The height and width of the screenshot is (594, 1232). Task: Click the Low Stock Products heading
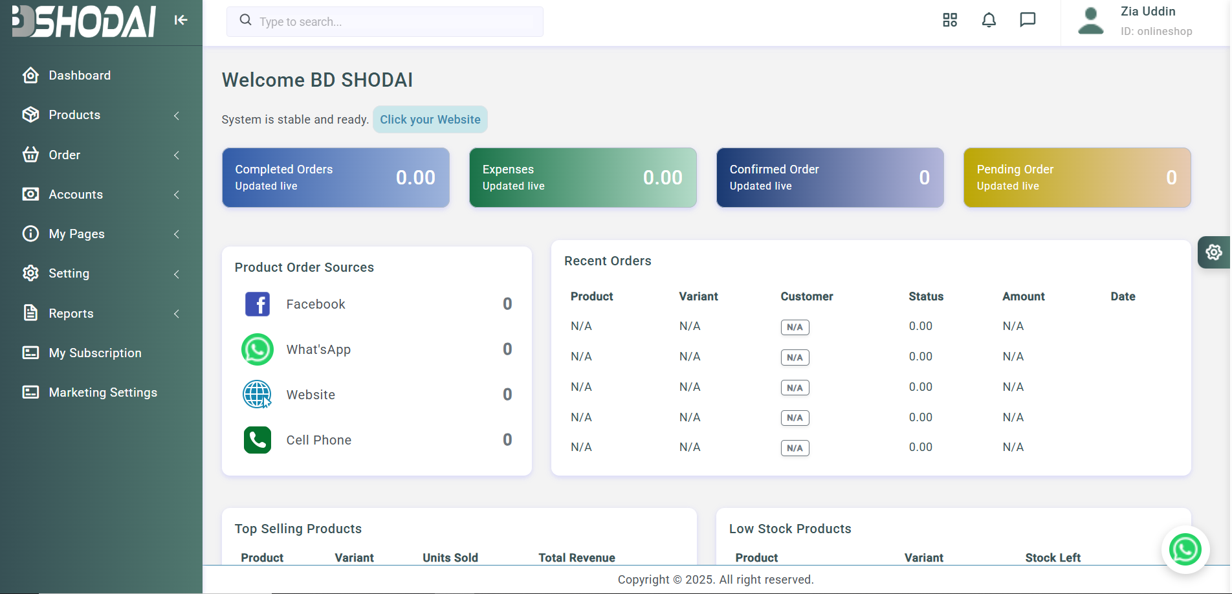790,529
